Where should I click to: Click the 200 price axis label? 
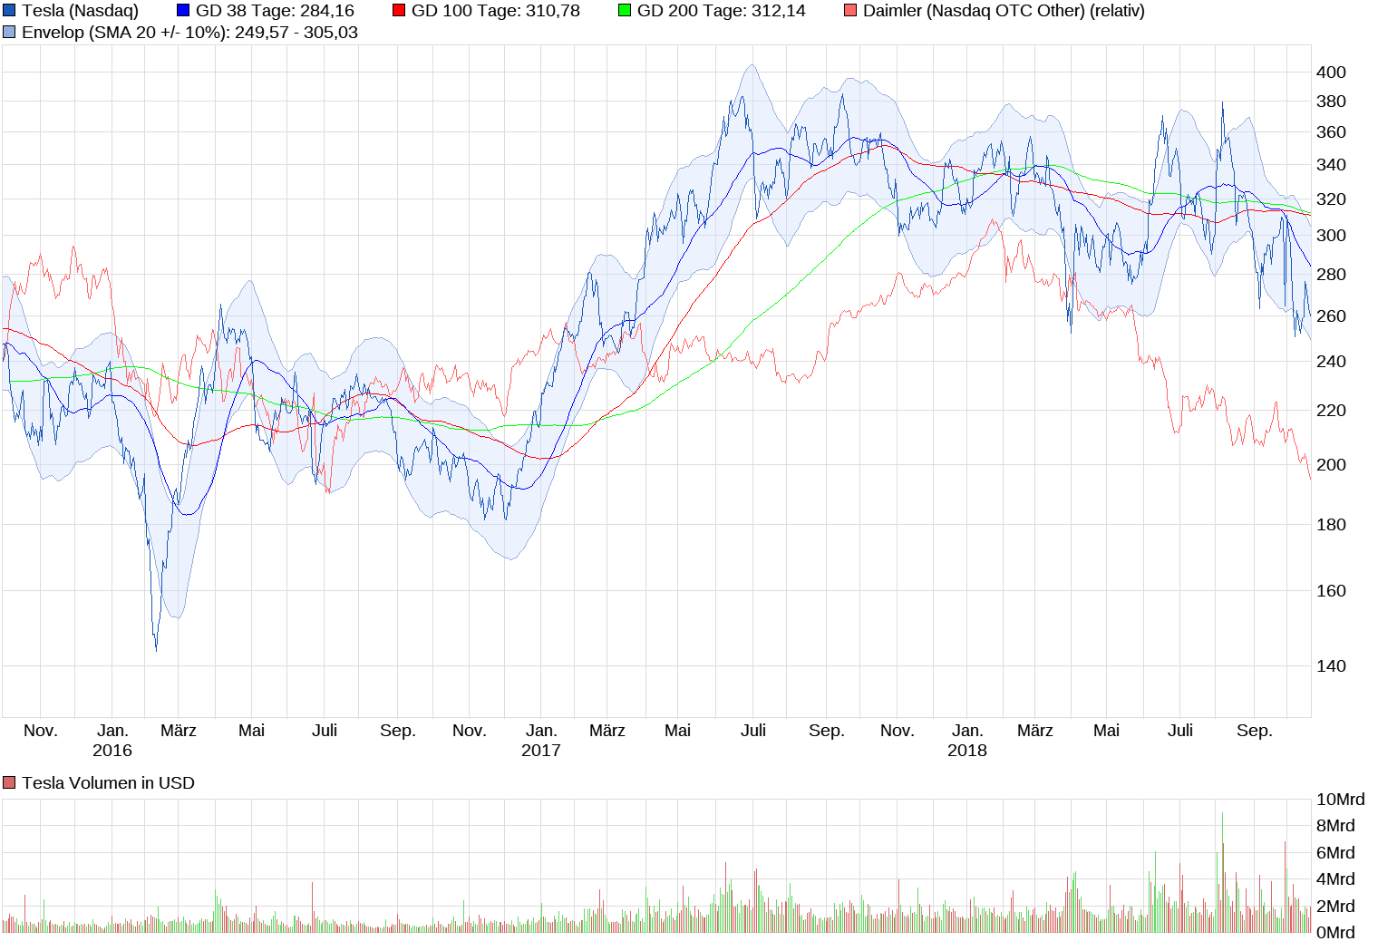1331,465
